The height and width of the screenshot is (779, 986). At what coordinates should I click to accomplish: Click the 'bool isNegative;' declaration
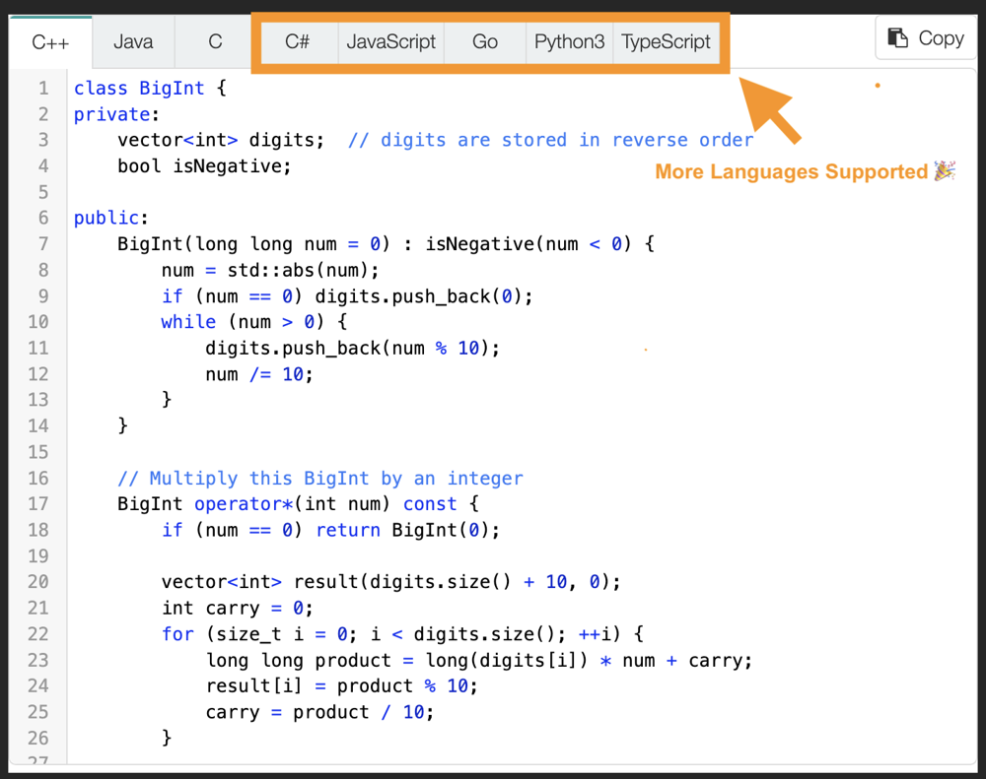pyautogui.click(x=204, y=166)
